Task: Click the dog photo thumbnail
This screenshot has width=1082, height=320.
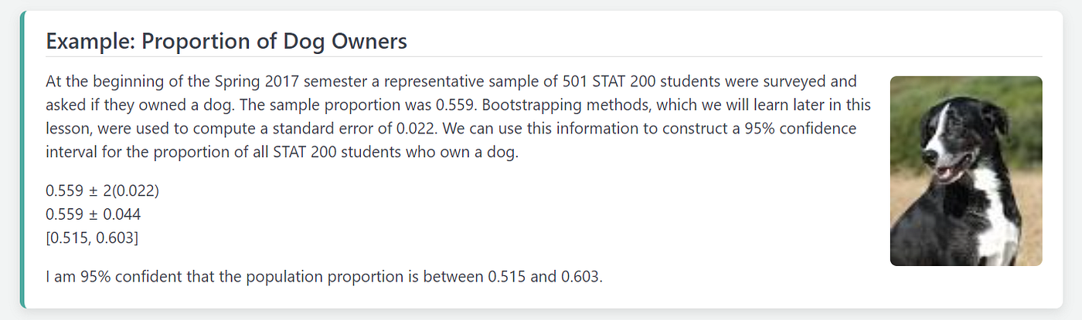Action: (x=966, y=170)
